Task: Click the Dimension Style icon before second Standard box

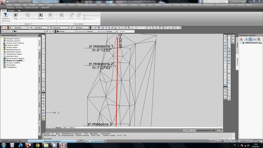Action: coord(31,28)
